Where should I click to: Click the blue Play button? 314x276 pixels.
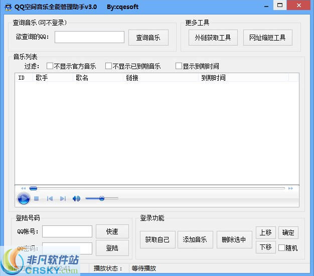click(x=24, y=198)
